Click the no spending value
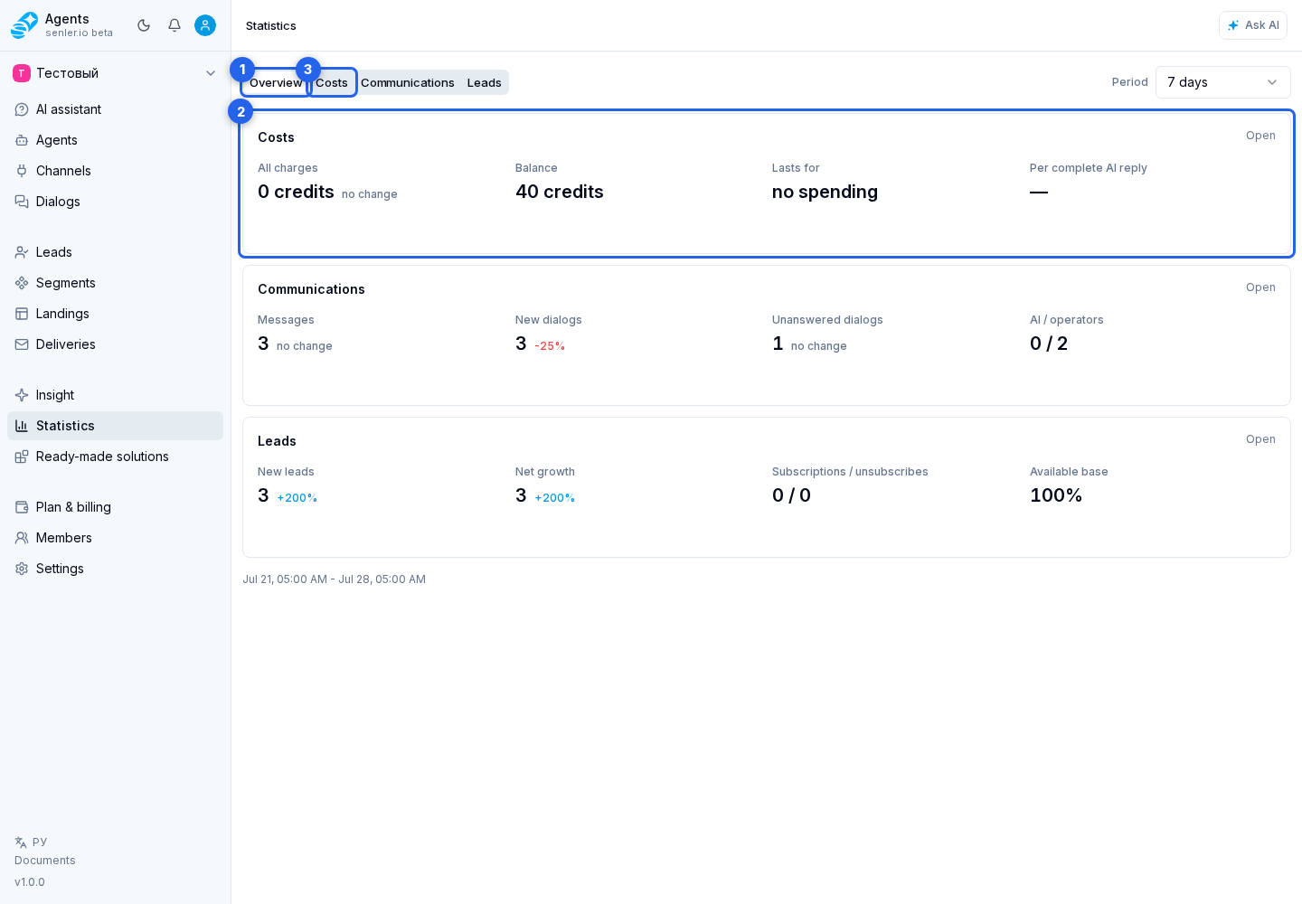Image resolution: width=1302 pixels, height=904 pixels. pyautogui.click(x=825, y=192)
